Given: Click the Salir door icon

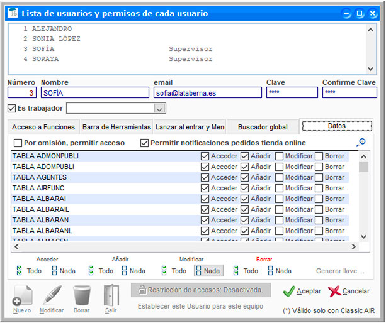Looking at the screenshot, I should 111,295.
